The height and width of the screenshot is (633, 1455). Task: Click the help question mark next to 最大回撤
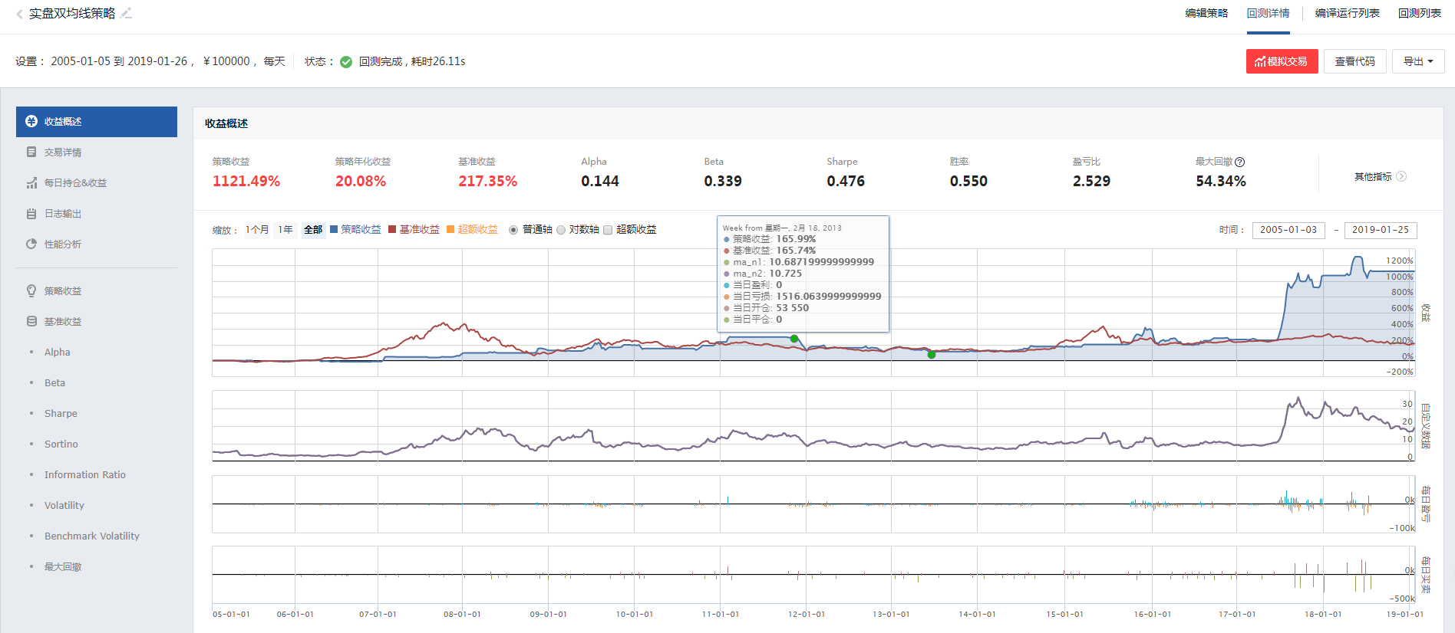point(1240,162)
